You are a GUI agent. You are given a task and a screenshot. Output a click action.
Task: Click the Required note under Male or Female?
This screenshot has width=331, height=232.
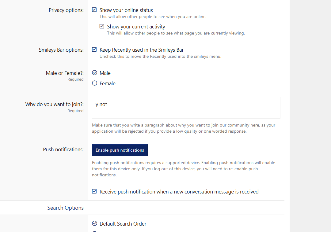point(76,79)
